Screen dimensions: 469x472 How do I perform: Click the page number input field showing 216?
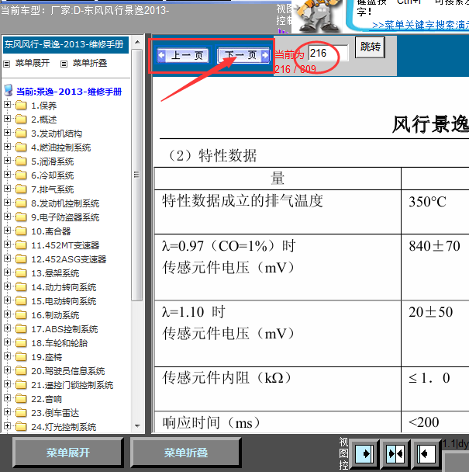329,53
